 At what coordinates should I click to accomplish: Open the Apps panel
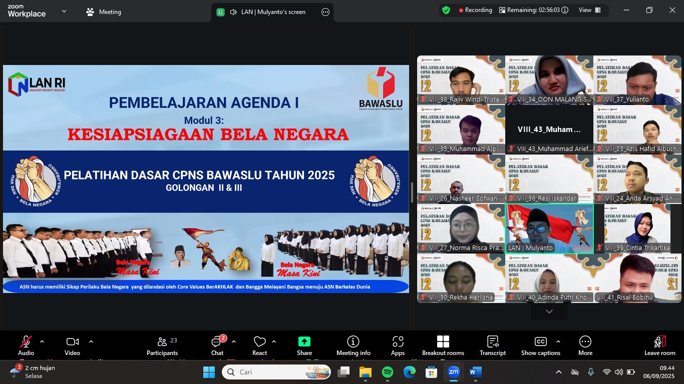(x=398, y=345)
